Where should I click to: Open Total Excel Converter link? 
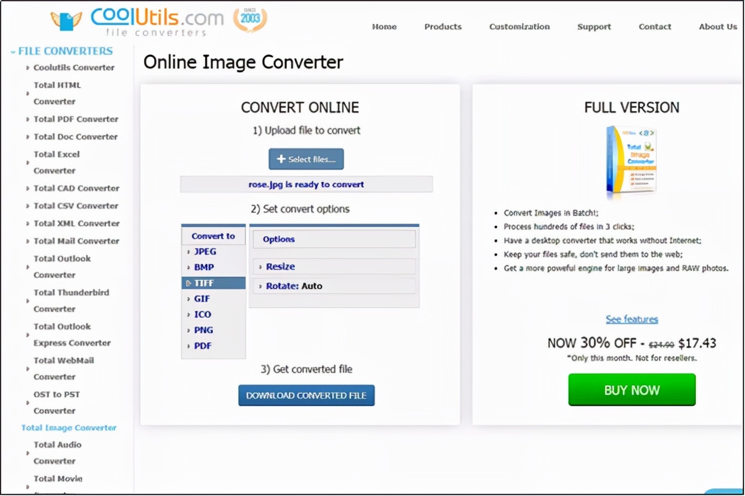56,162
